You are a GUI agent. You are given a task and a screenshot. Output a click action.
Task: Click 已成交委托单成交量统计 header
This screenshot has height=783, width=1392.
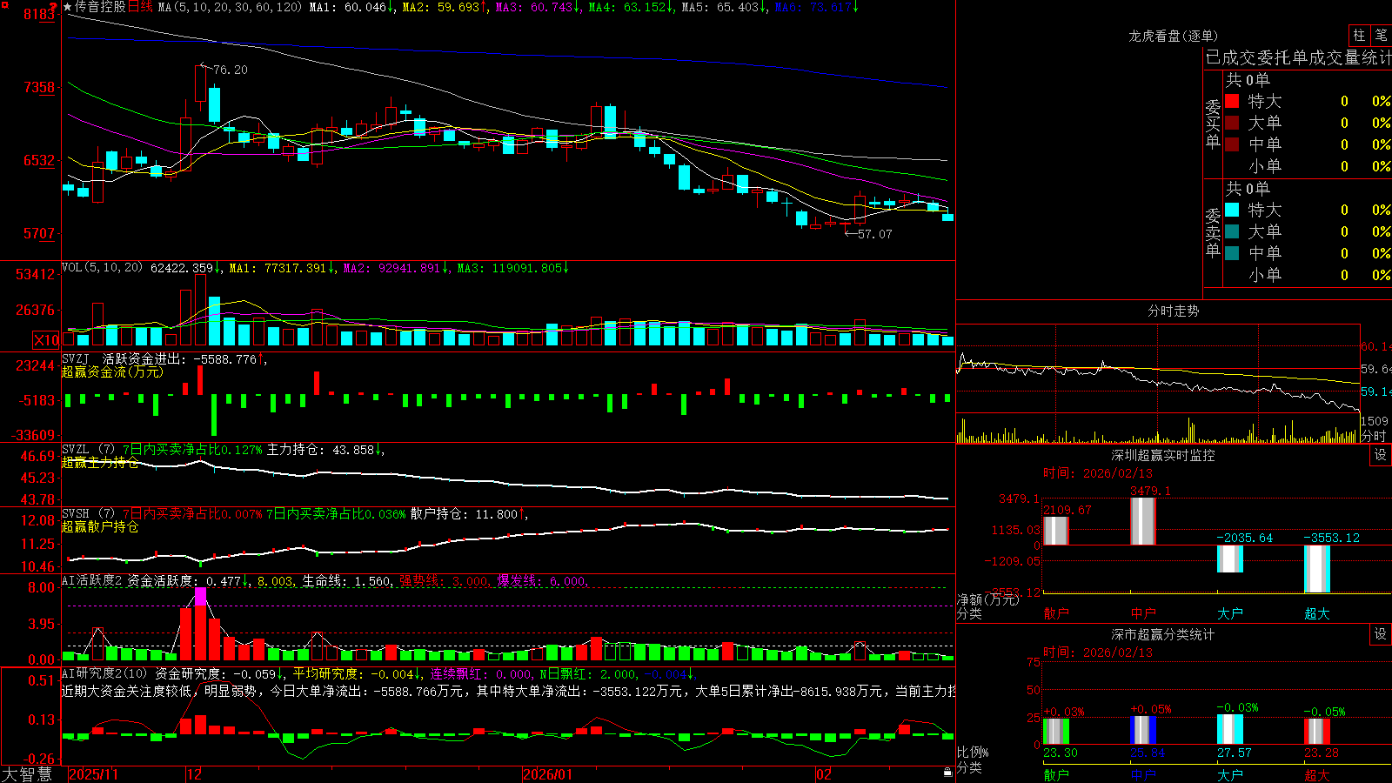pyautogui.click(x=1298, y=57)
